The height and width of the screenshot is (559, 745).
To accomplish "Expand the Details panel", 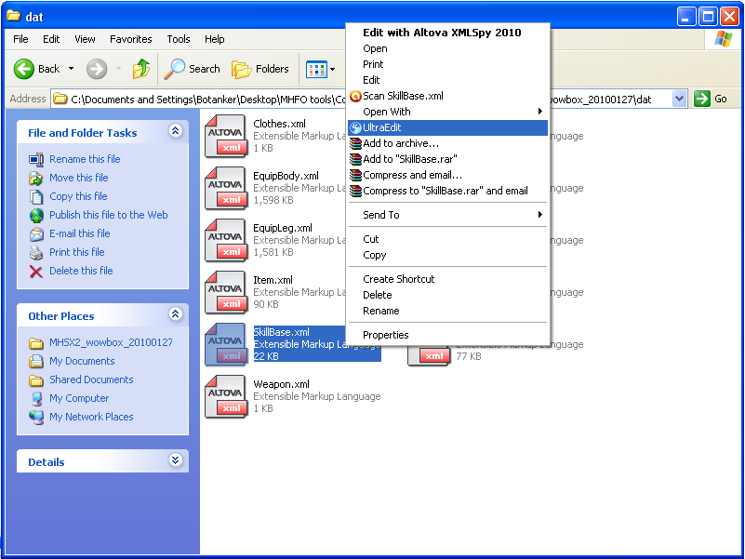I will tap(176, 459).
